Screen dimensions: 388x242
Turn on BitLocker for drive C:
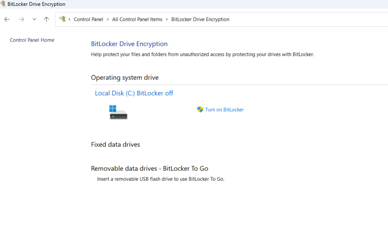(x=224, y=110)
